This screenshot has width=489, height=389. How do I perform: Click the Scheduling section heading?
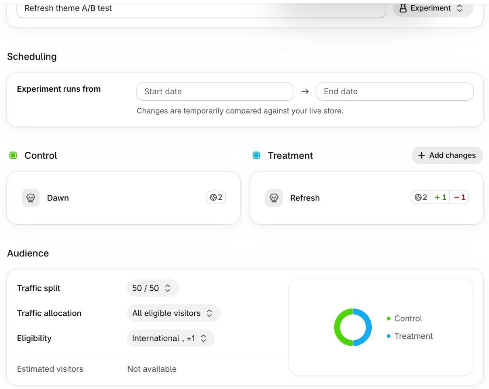point(32,57)
